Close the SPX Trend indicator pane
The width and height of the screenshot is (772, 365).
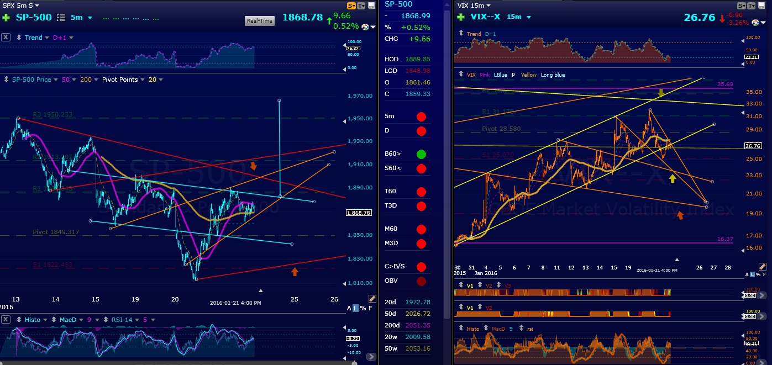coord(6,38)
